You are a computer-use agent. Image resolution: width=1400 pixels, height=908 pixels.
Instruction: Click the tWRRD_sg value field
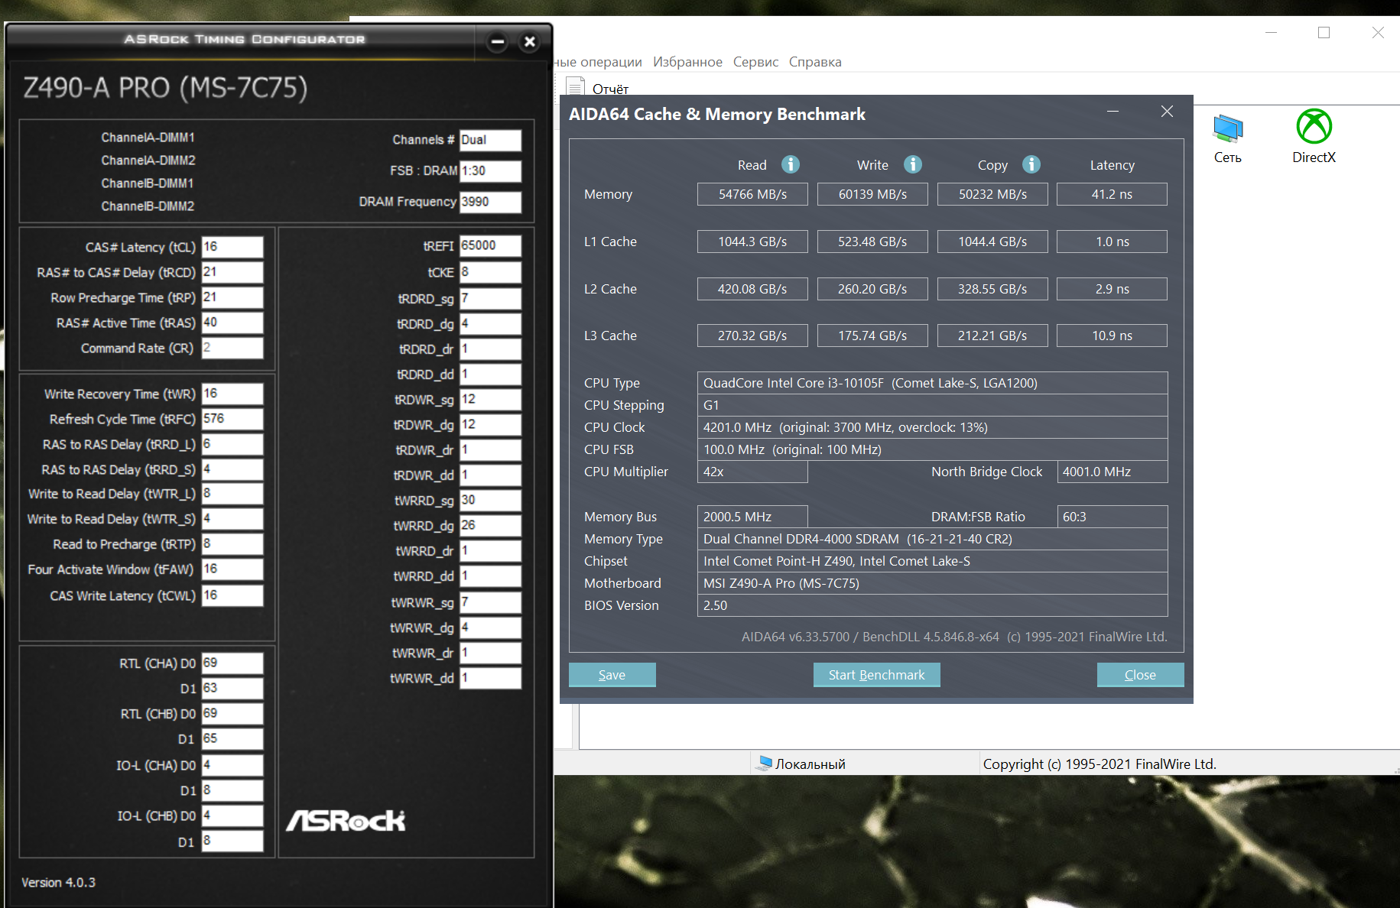tap(490, 500)
